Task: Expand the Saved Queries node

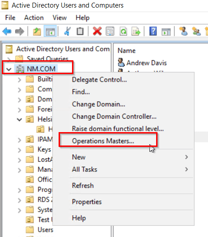Action: point(9,59)
